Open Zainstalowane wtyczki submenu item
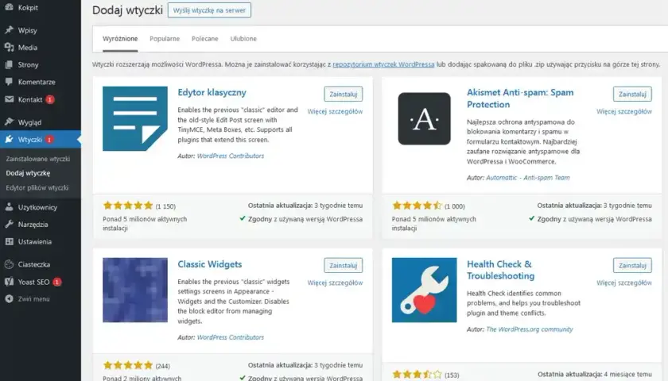Image resolution: width=668 pixels, height=381 pixels. [x=38, y=159]
